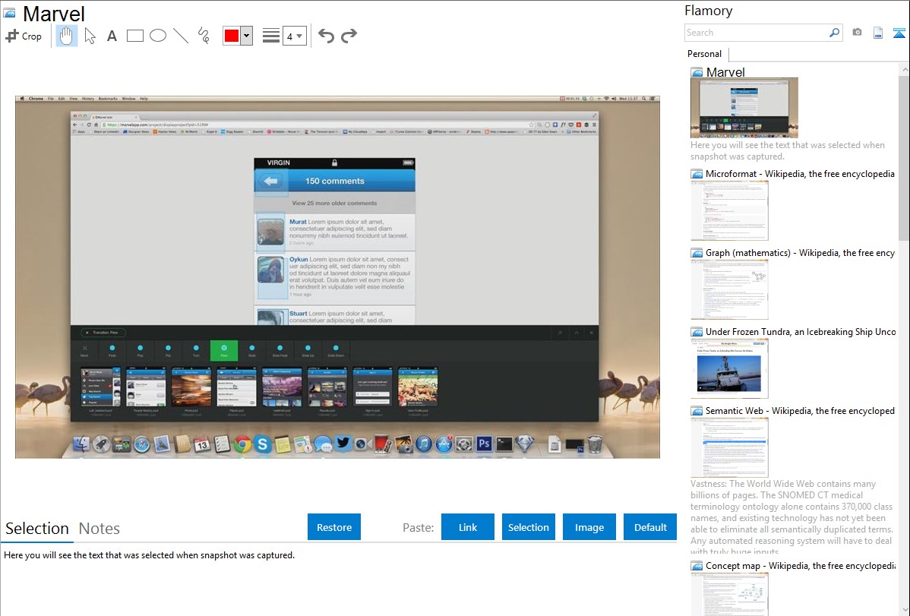Click the red color swatch

[232, 36]
